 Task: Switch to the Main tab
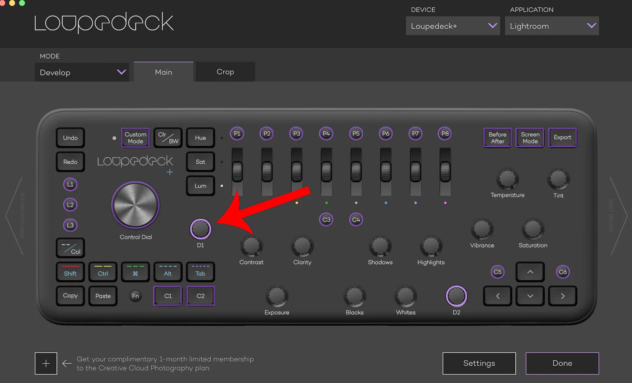click(163, 72)
